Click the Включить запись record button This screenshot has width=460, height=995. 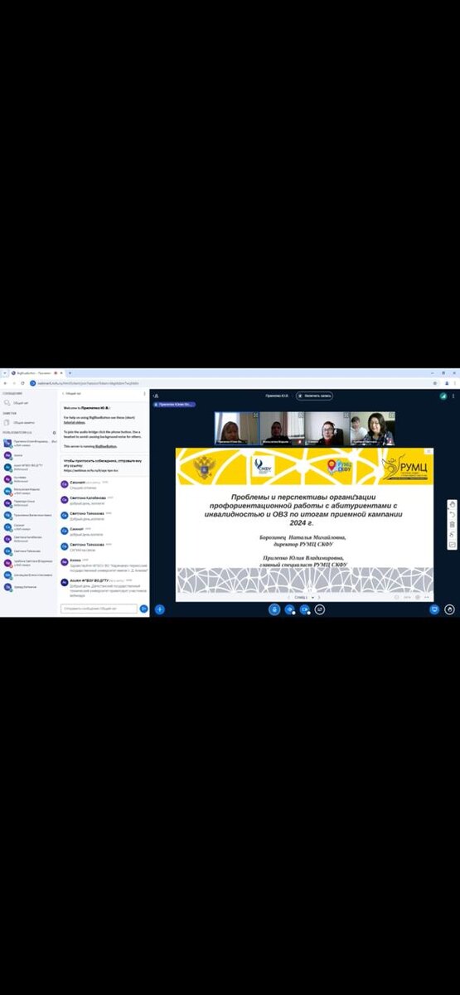tap(317, 396)
